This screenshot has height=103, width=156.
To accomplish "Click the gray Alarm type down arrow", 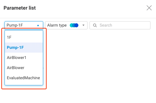I will pos(83,25).
